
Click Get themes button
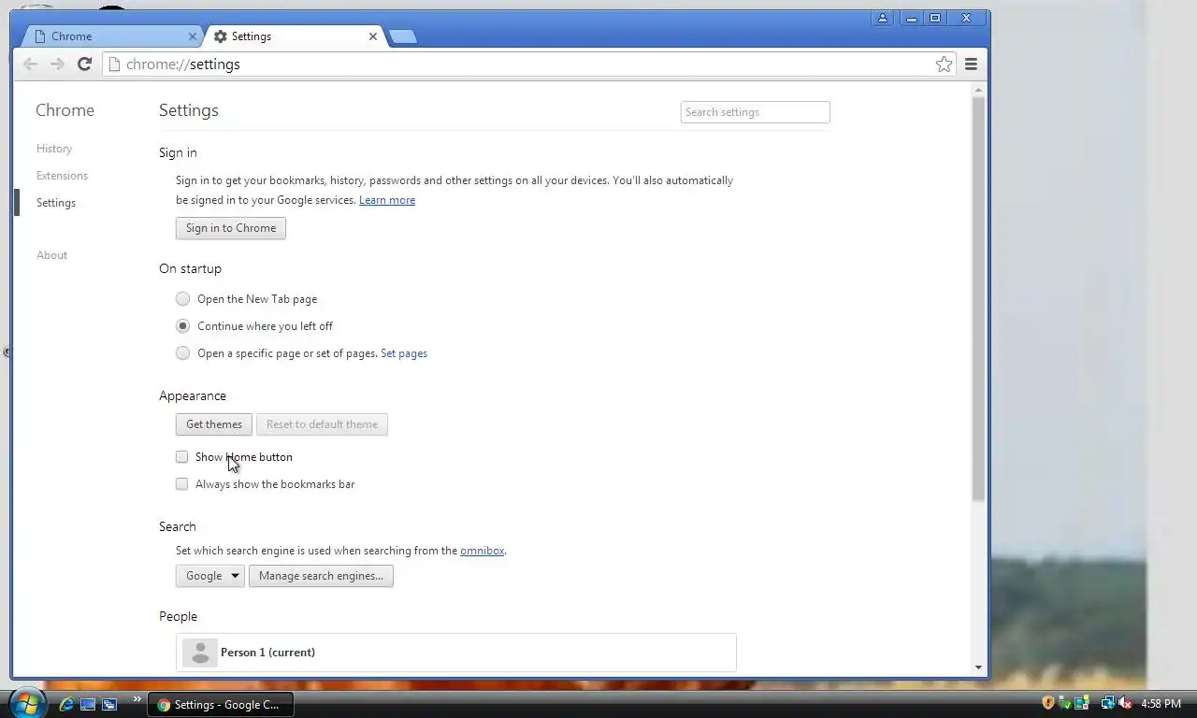point(214,424)
